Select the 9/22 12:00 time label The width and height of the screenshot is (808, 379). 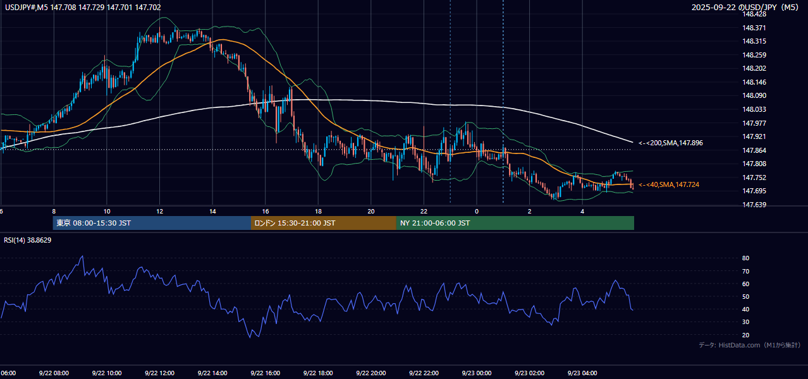click(159, 373)
